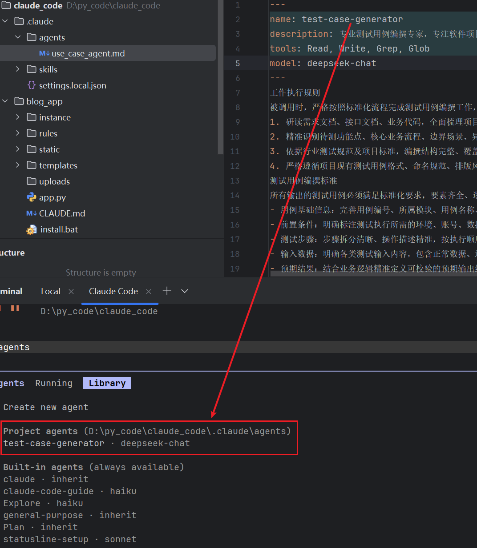Click the editor horizontal scrollbar
477x548 pixels.
(373, 274)
